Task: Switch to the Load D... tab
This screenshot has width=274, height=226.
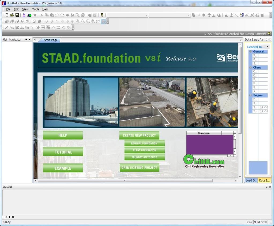Action: coord(251,180)
